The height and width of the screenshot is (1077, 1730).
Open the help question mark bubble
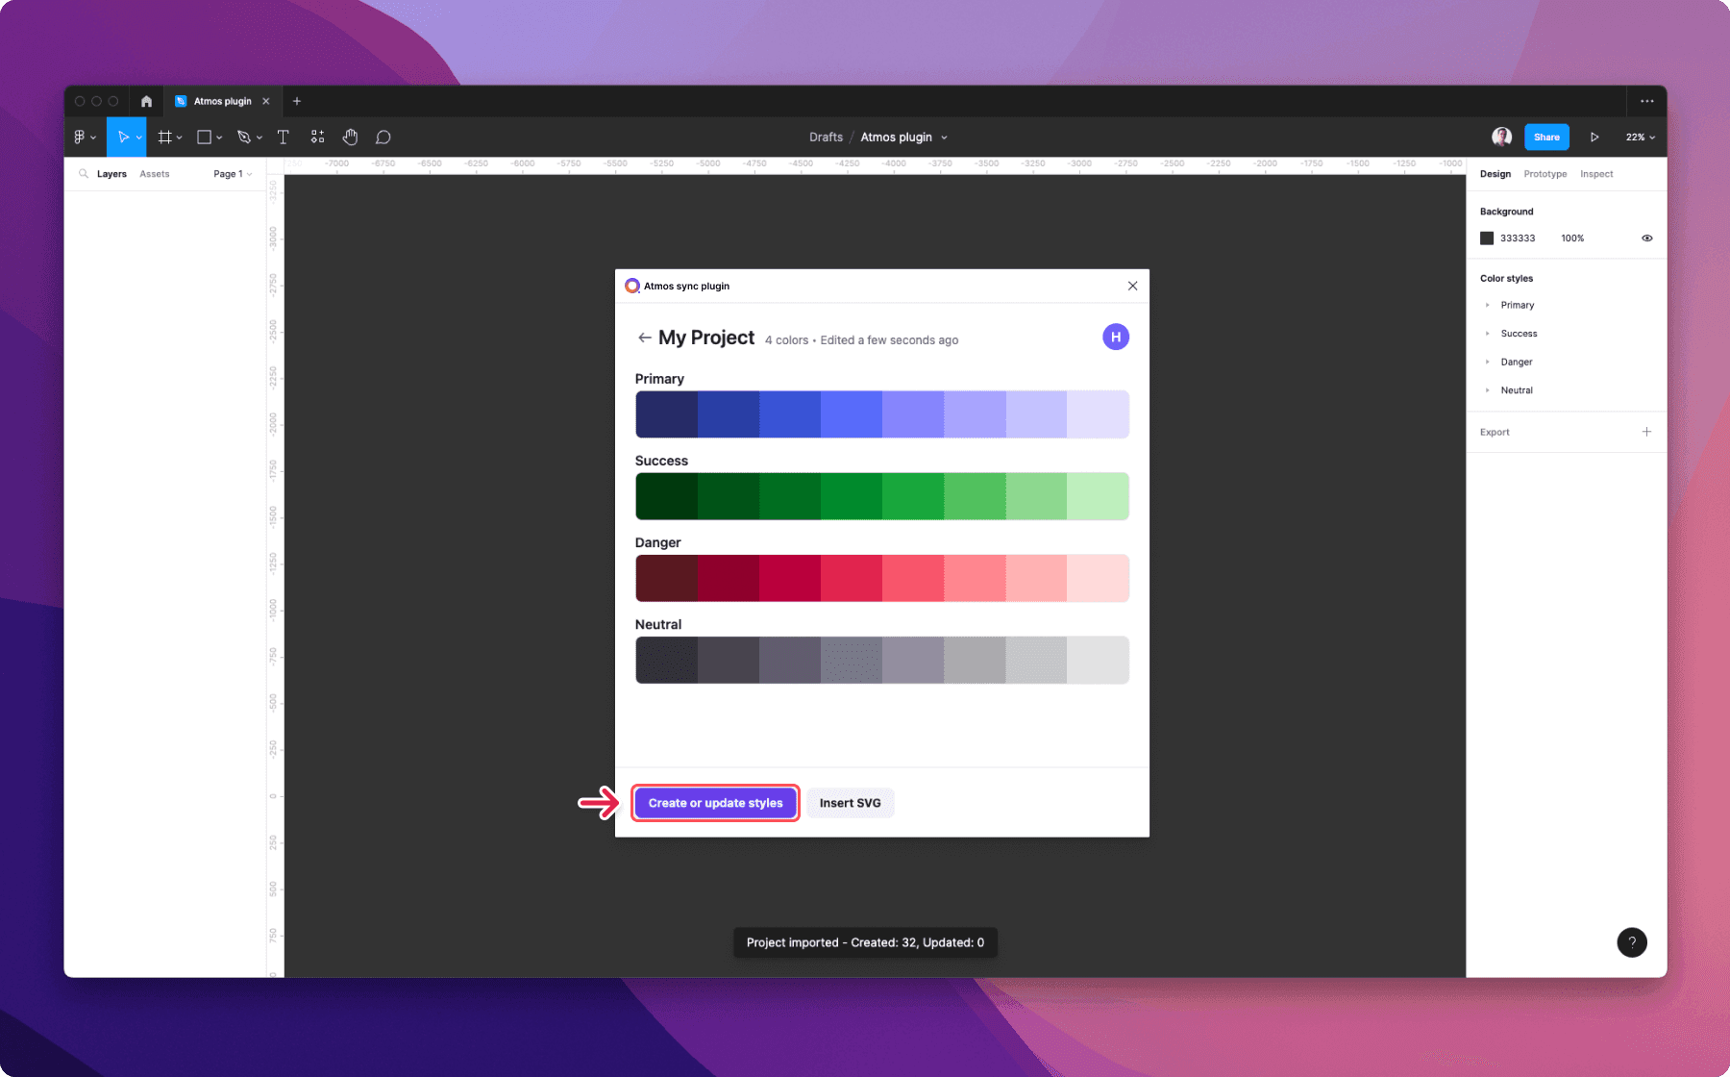tap(1631, 942)
